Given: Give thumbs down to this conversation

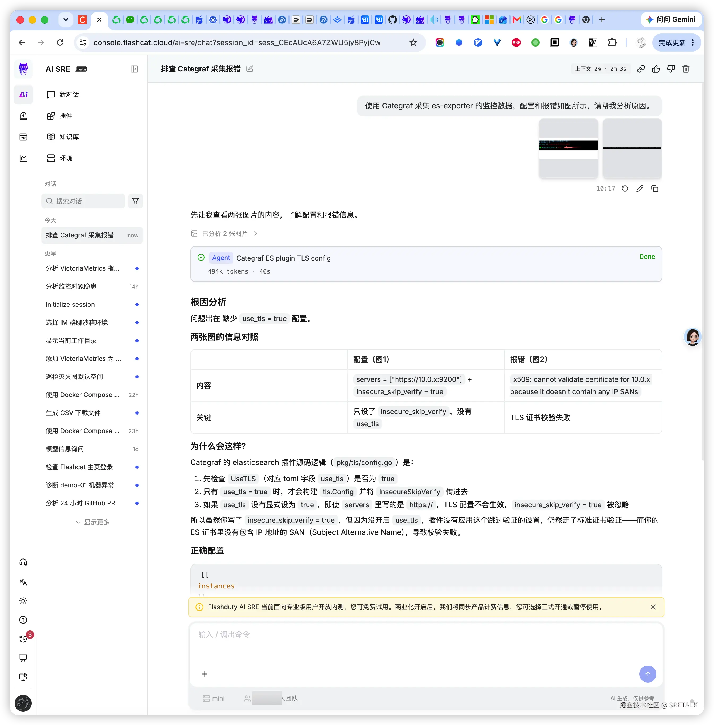Looking at the screenshot, I should click(x=671, y=69).
